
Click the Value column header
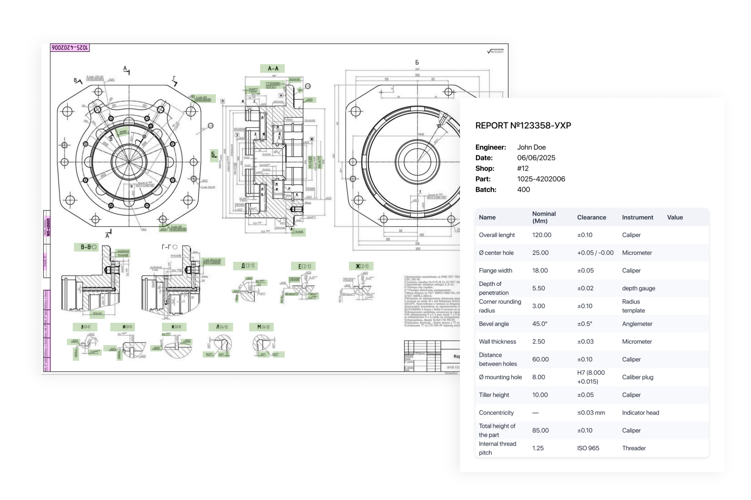(x=675, y=217)
